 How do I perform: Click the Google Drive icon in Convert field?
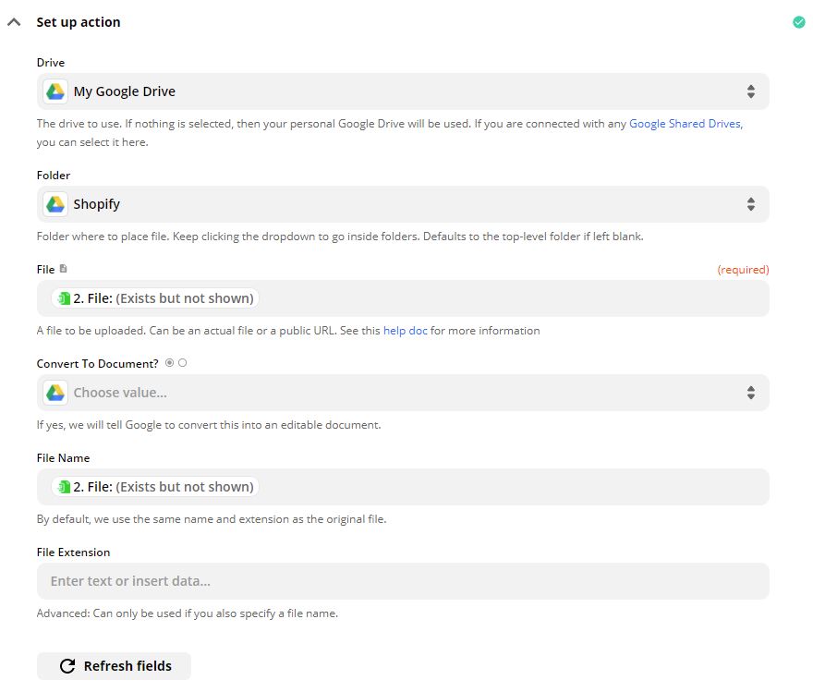[55, 392]
